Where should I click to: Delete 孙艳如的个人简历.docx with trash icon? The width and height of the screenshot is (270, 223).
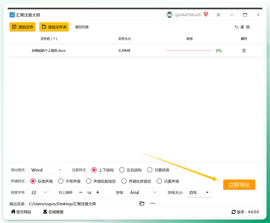244,51
